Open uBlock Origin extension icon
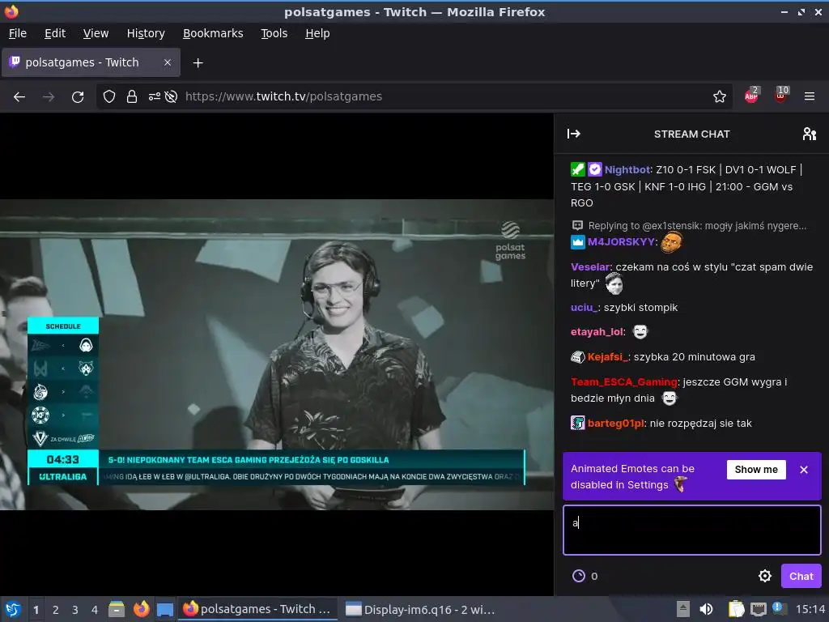The height and width of the screenshot is (622, 829). 781,95
